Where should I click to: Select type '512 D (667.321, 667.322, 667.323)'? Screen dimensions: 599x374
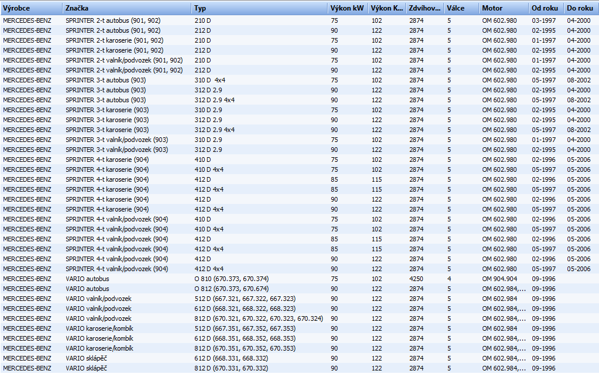[x=245, y=299]
